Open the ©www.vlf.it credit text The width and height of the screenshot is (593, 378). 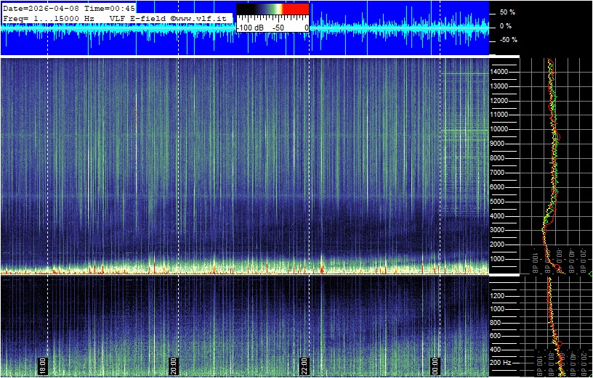199,17
